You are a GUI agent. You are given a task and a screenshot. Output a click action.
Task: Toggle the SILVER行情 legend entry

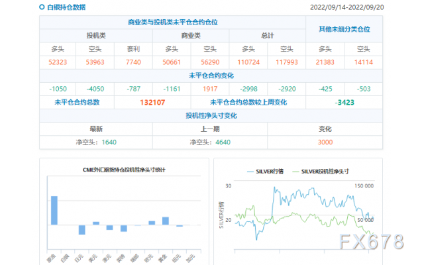click(265, 172)
